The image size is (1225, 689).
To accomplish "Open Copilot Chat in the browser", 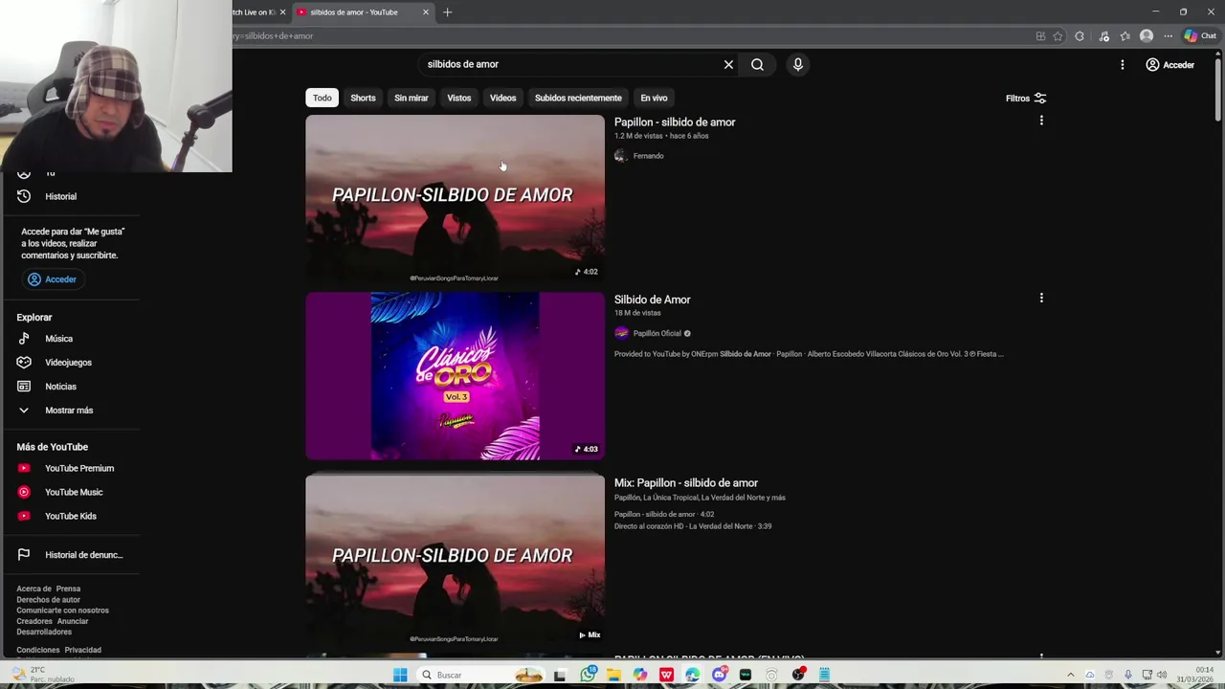I will coord(1200,36).
